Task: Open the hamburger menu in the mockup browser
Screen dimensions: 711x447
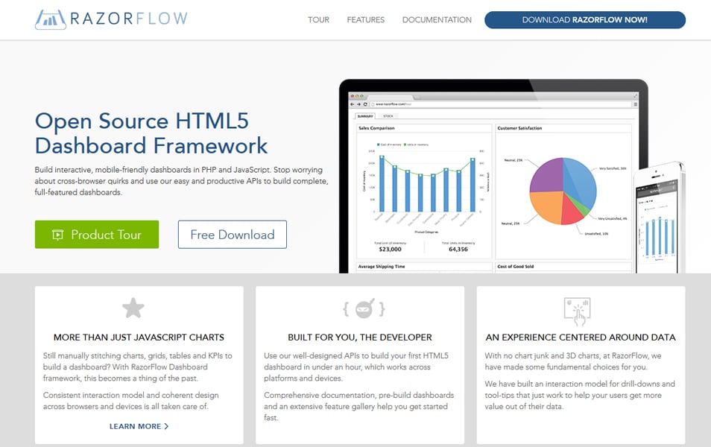Action: coord(635,104)
